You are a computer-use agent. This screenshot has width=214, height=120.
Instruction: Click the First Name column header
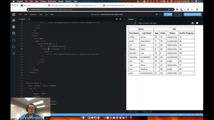pyautogui.click(x=134, y=33)
